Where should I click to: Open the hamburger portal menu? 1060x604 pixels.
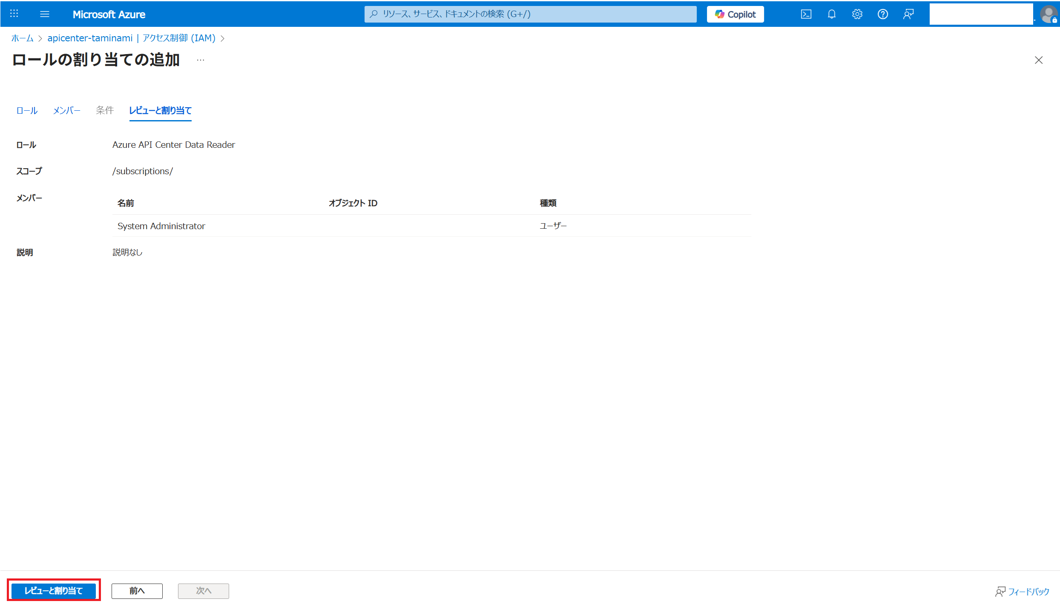point(45,14)
